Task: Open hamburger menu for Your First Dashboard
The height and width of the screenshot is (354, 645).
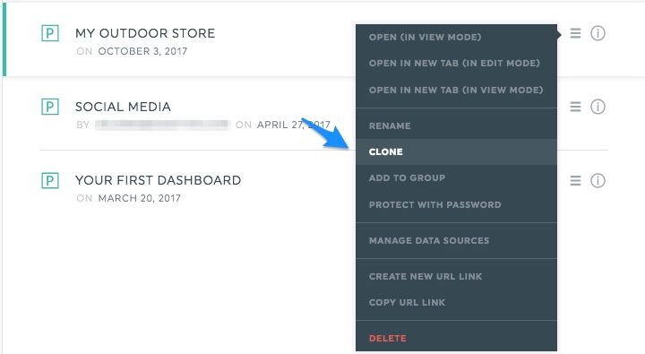Action: (575, 181)
